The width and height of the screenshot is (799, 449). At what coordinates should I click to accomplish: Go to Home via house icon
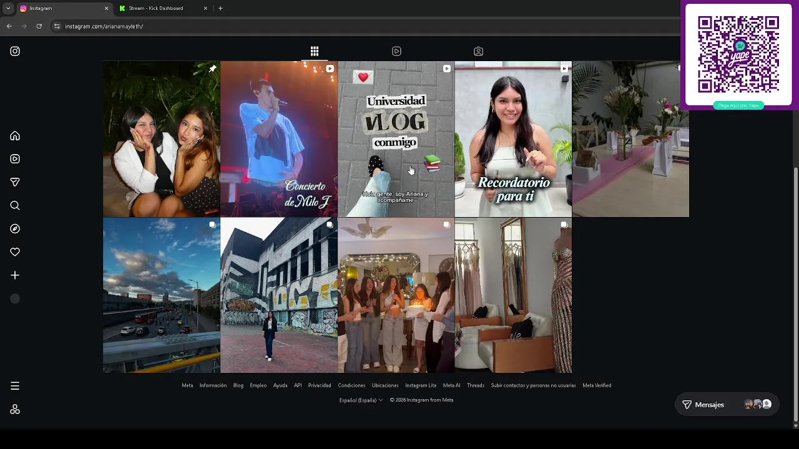(x=15, y=136)
